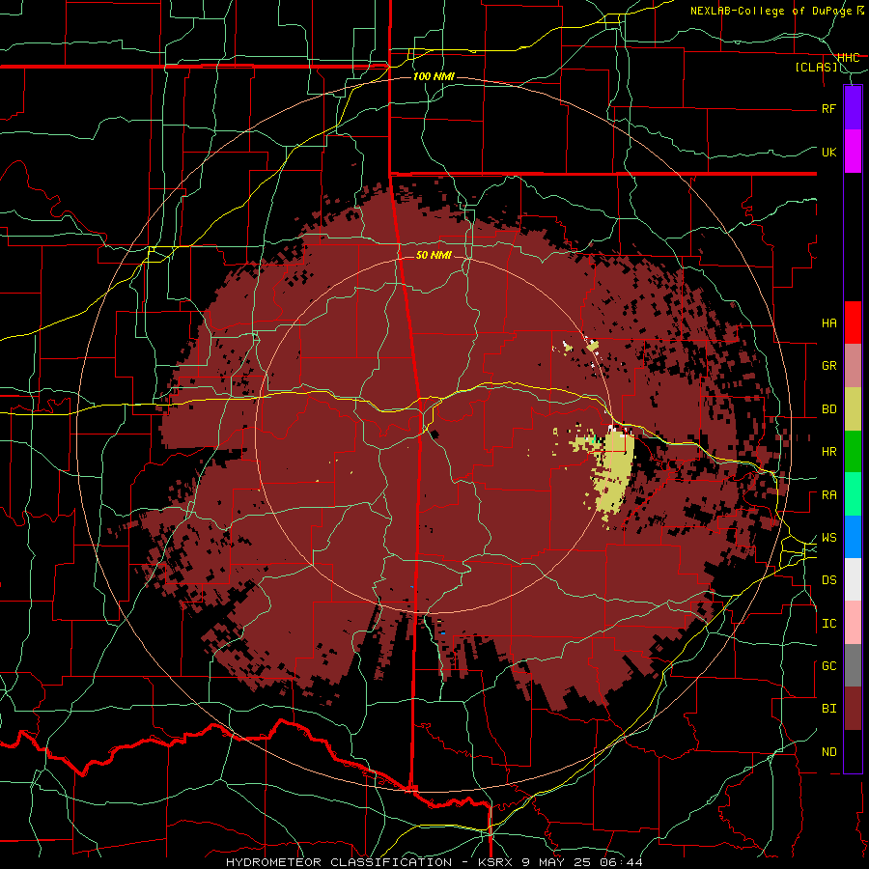Click the HA red legend swatch

(853, 322)
